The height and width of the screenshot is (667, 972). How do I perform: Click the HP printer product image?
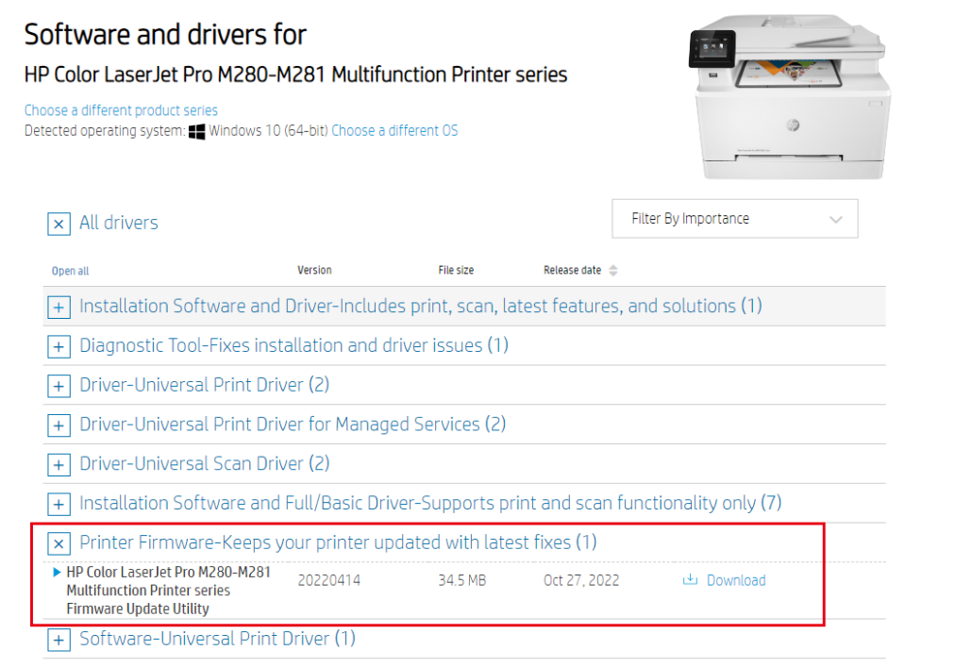(789, 96)
